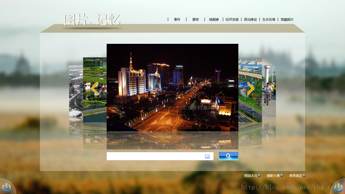Select the green golf course villa thumbnail
345x194 pixels.
pos(95,90)
